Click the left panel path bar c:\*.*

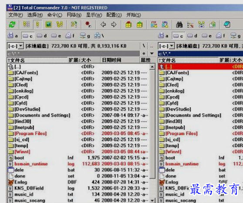coord(73,54)
